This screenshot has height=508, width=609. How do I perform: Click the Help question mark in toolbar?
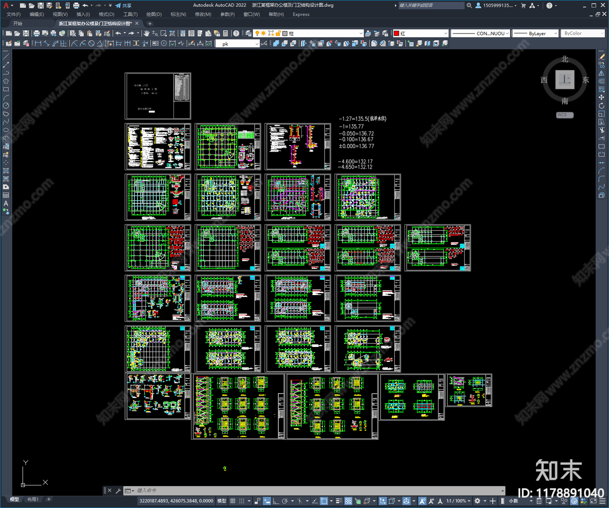pyautogui.click(x=236, y=34)
